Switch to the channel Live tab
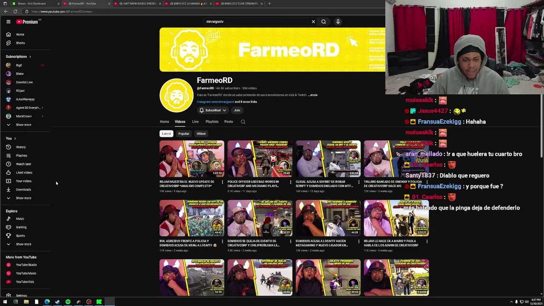The width and height of the screenshot is (544, 306). (x=195, y=122)
